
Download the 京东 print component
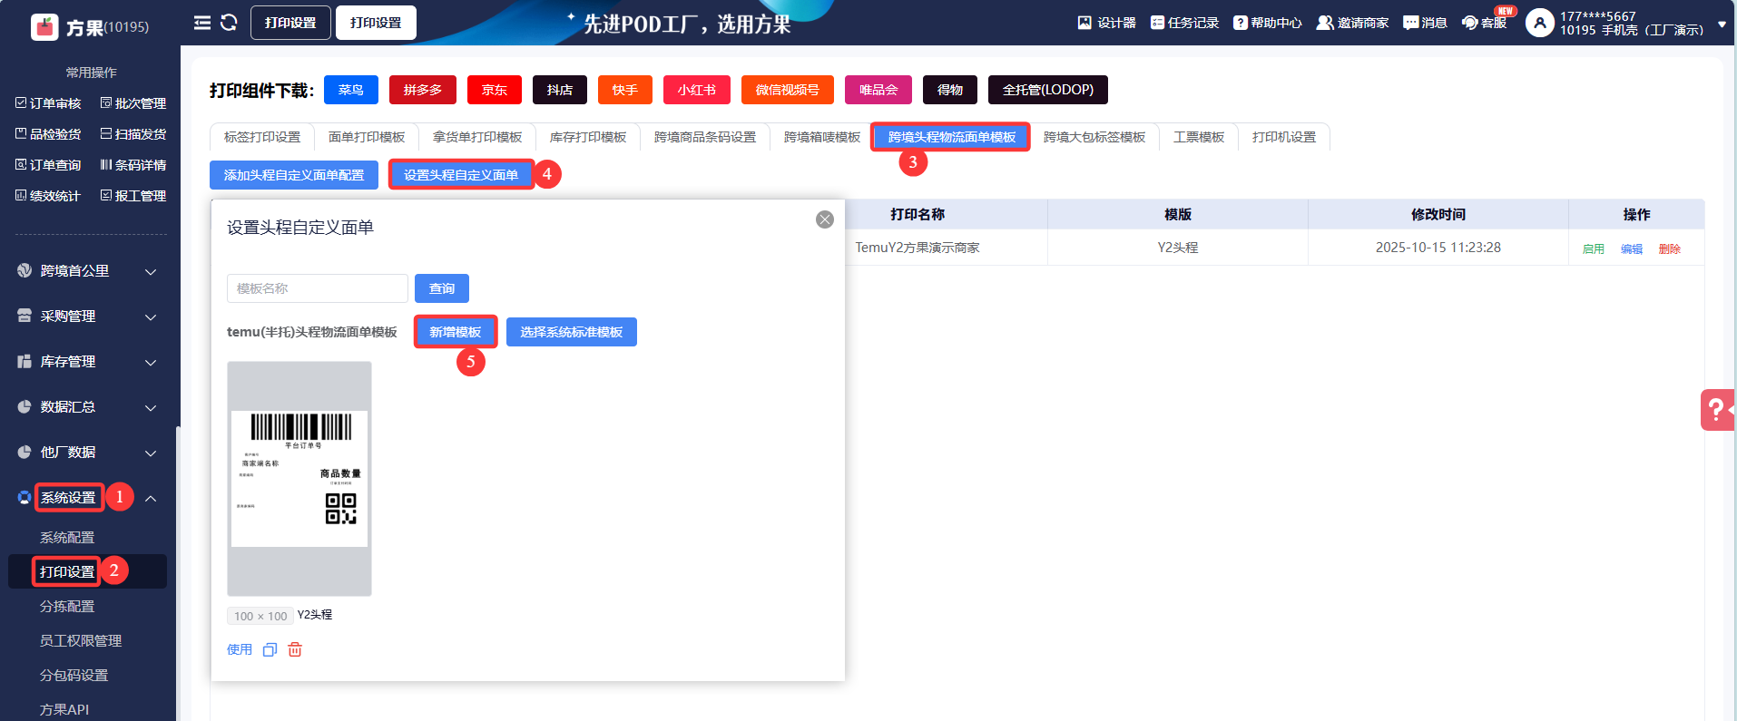(495, 90)
